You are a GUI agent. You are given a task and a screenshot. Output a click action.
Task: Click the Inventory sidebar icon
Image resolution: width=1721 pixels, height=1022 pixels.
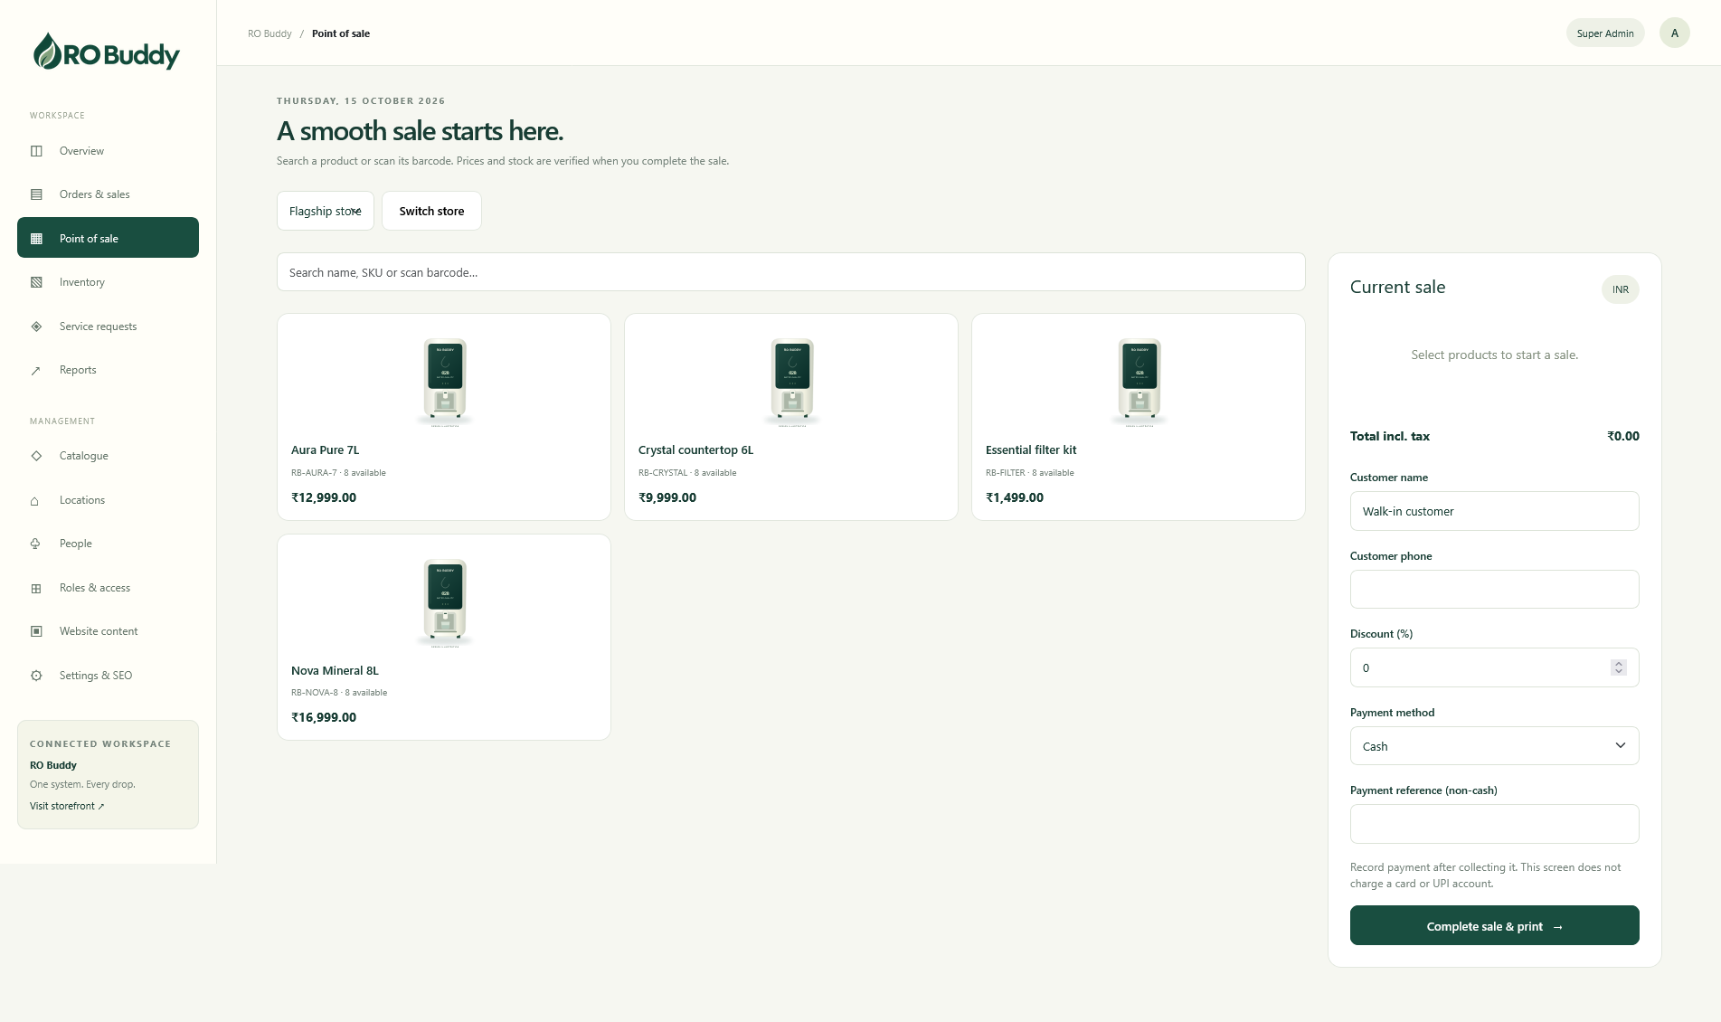[36, 282]
